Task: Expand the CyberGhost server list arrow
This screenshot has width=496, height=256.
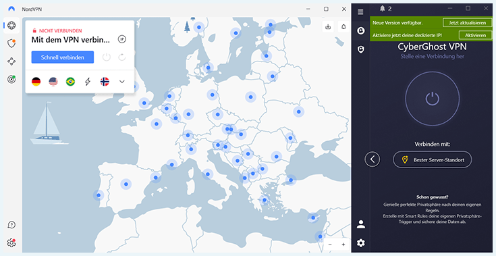Action: pos(373,159)
